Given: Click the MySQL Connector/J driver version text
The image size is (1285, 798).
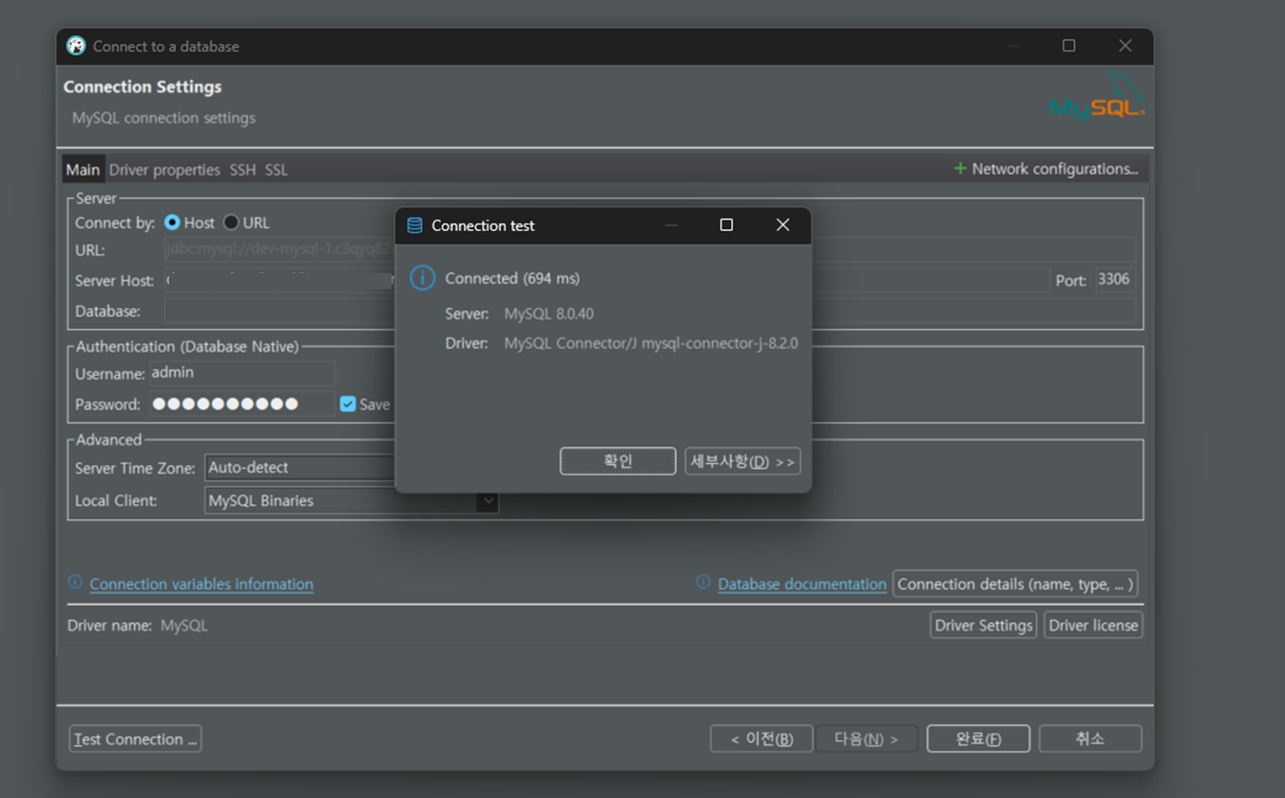Looking at the screenshot, I should tap(651, 342).
